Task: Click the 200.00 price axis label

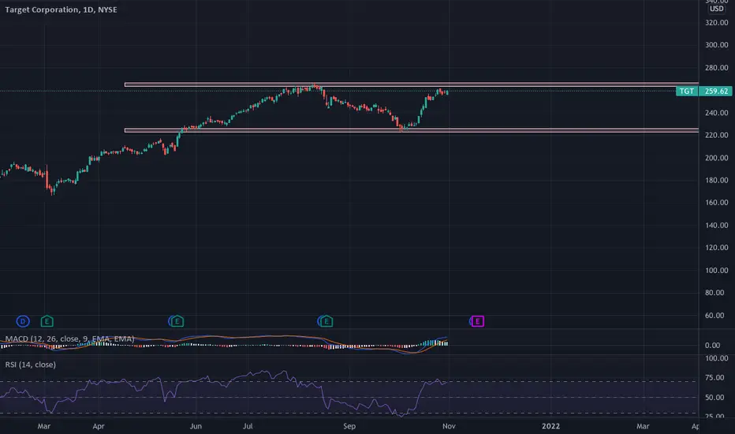Action: (x=717, y=158)
